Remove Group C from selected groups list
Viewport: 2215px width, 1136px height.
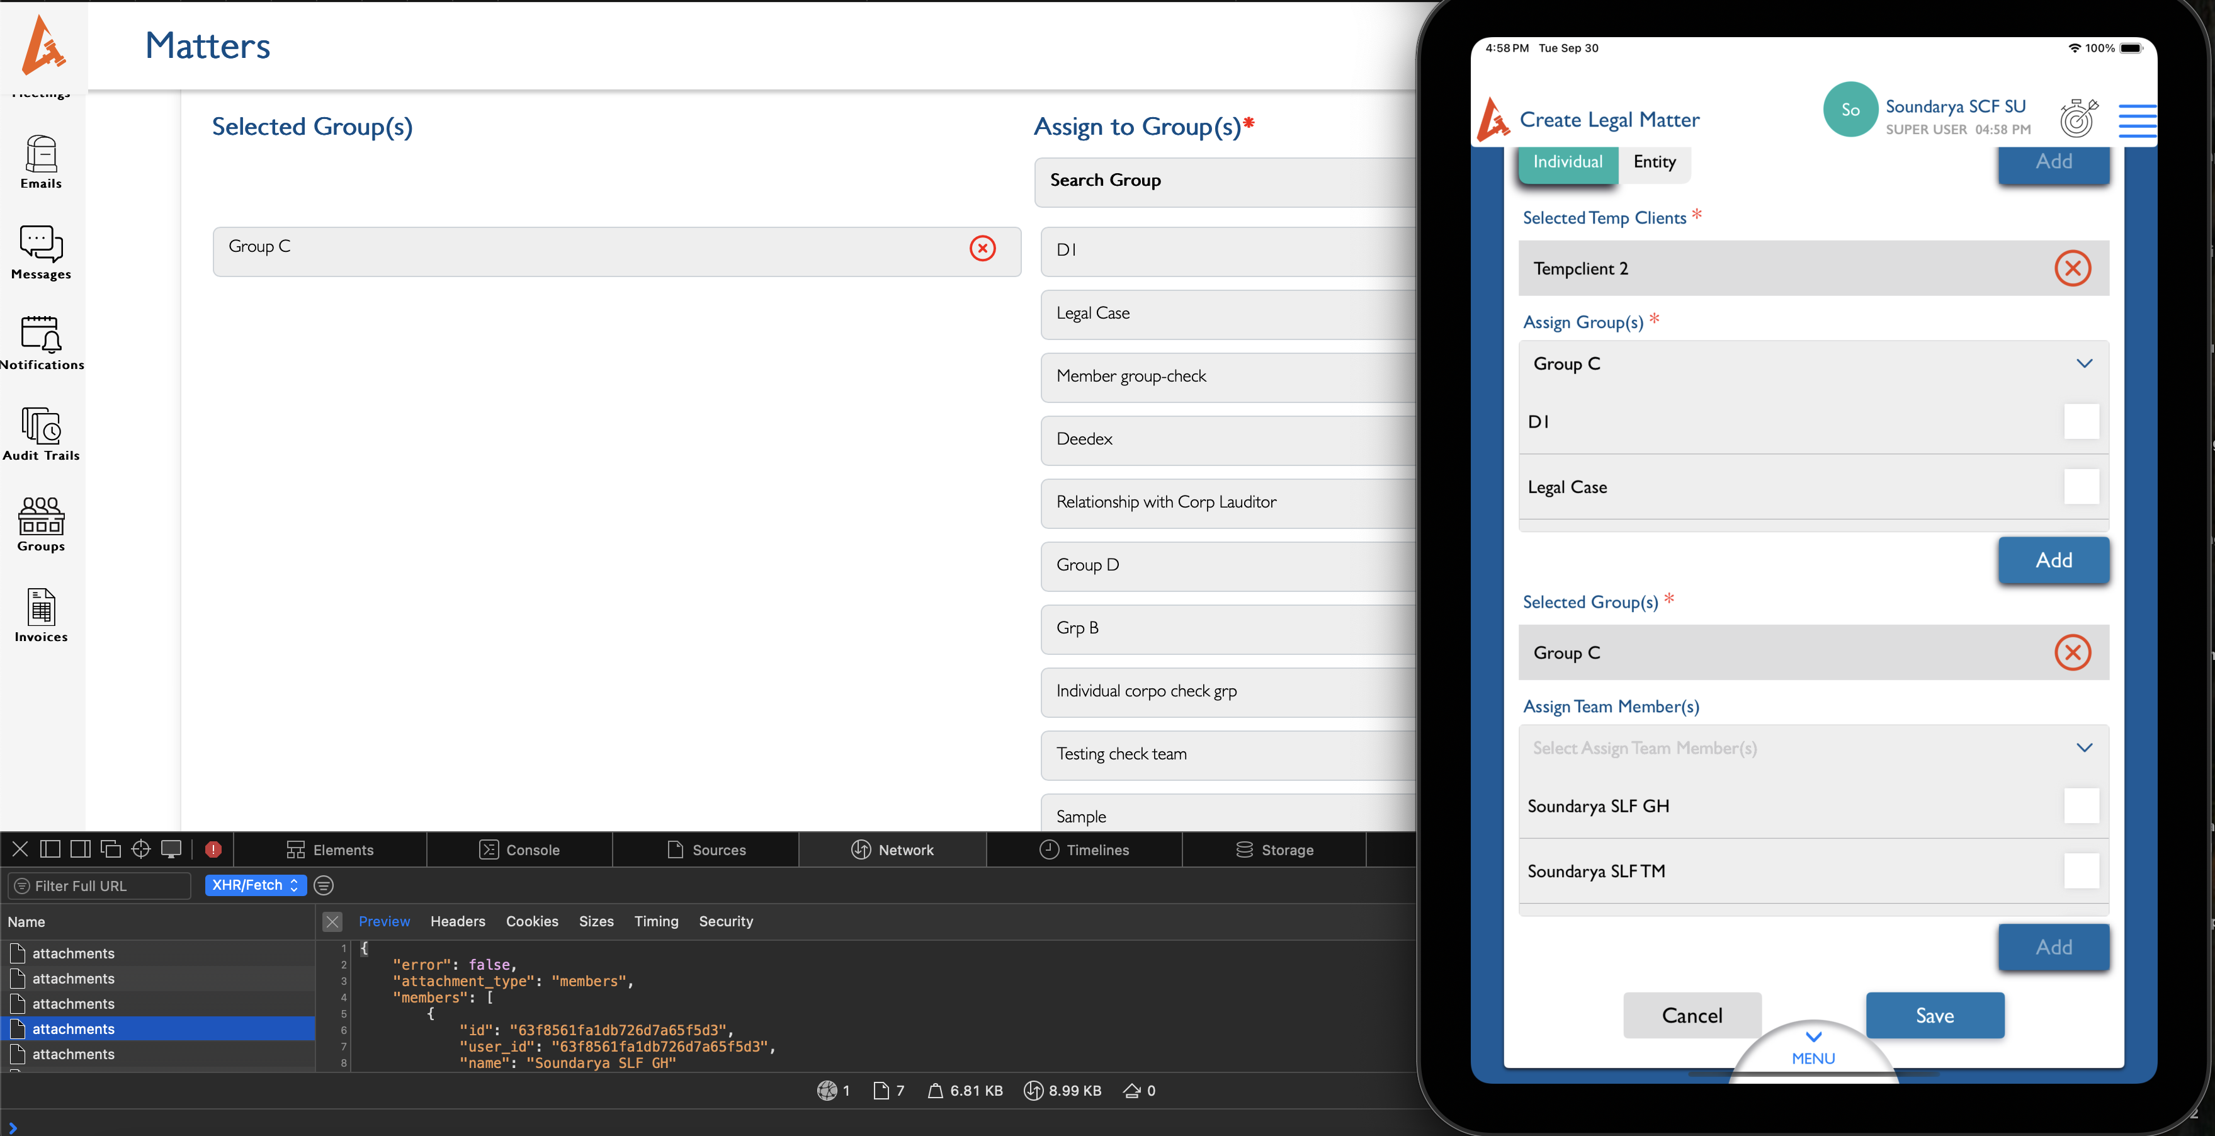tap(982, 249)
